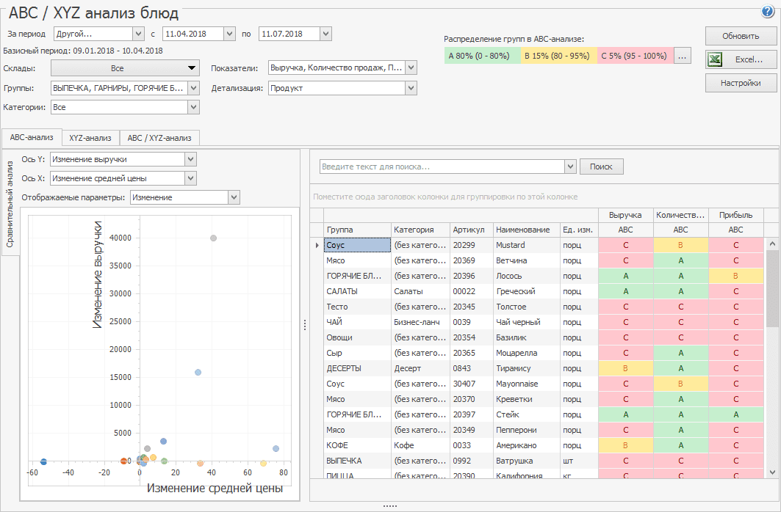Click the gray data point at top of chart
Viewport: 781px width, 512px height.
(213, 238)
